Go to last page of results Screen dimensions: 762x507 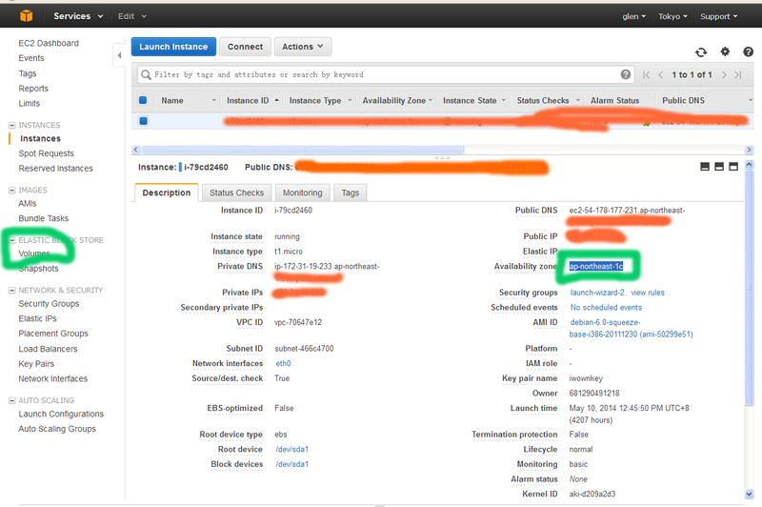(738, 75)
